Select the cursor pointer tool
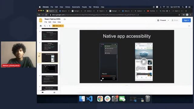Screen dimensions: 194x109 (x=50, y=26)
